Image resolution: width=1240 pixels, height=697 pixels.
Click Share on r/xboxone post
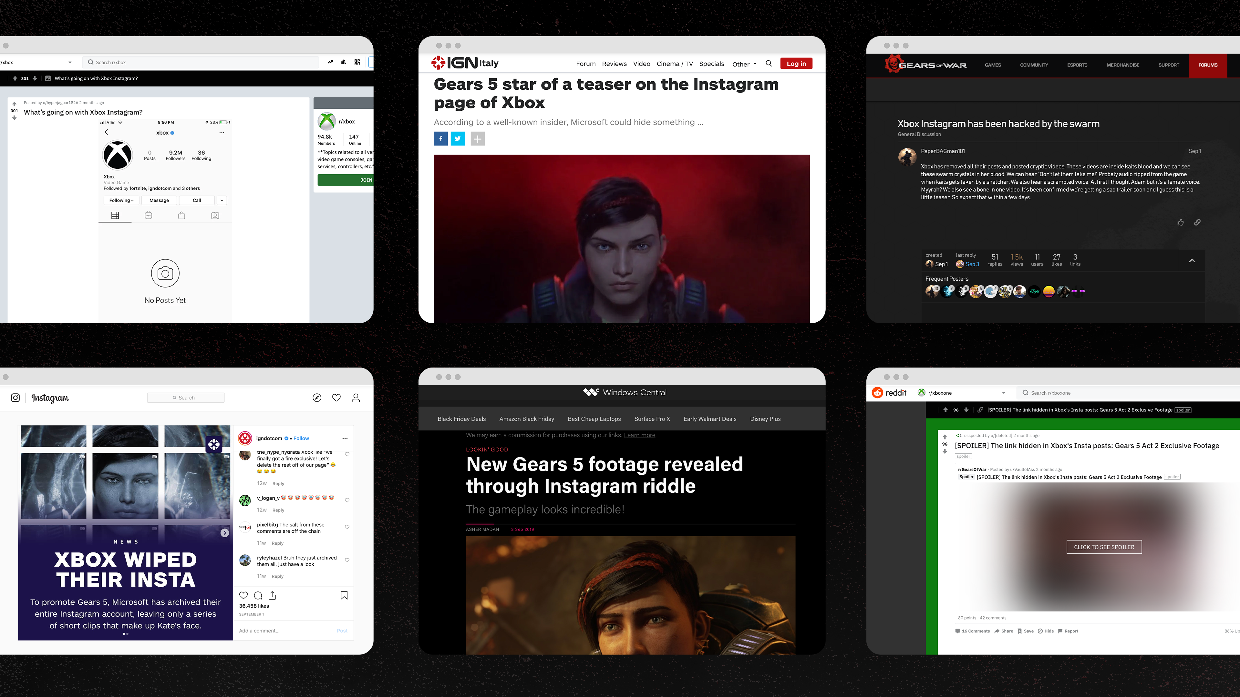click(1004, 631)
